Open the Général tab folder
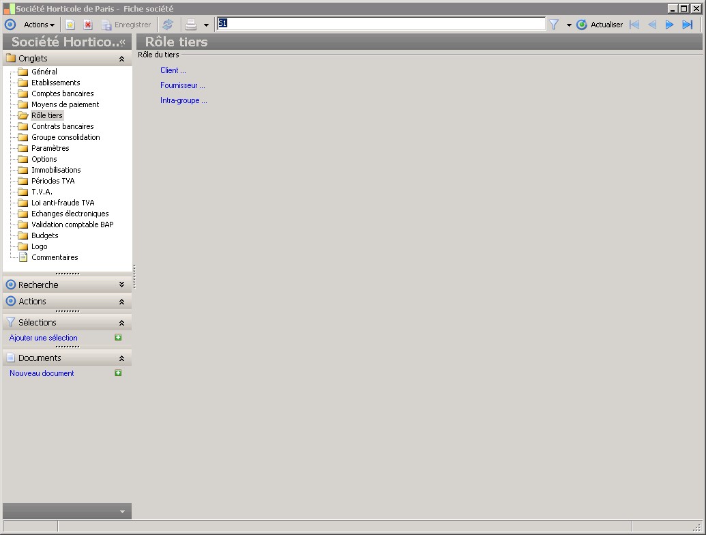The height and width of the screenshot is (535, 706). [44, 72]
